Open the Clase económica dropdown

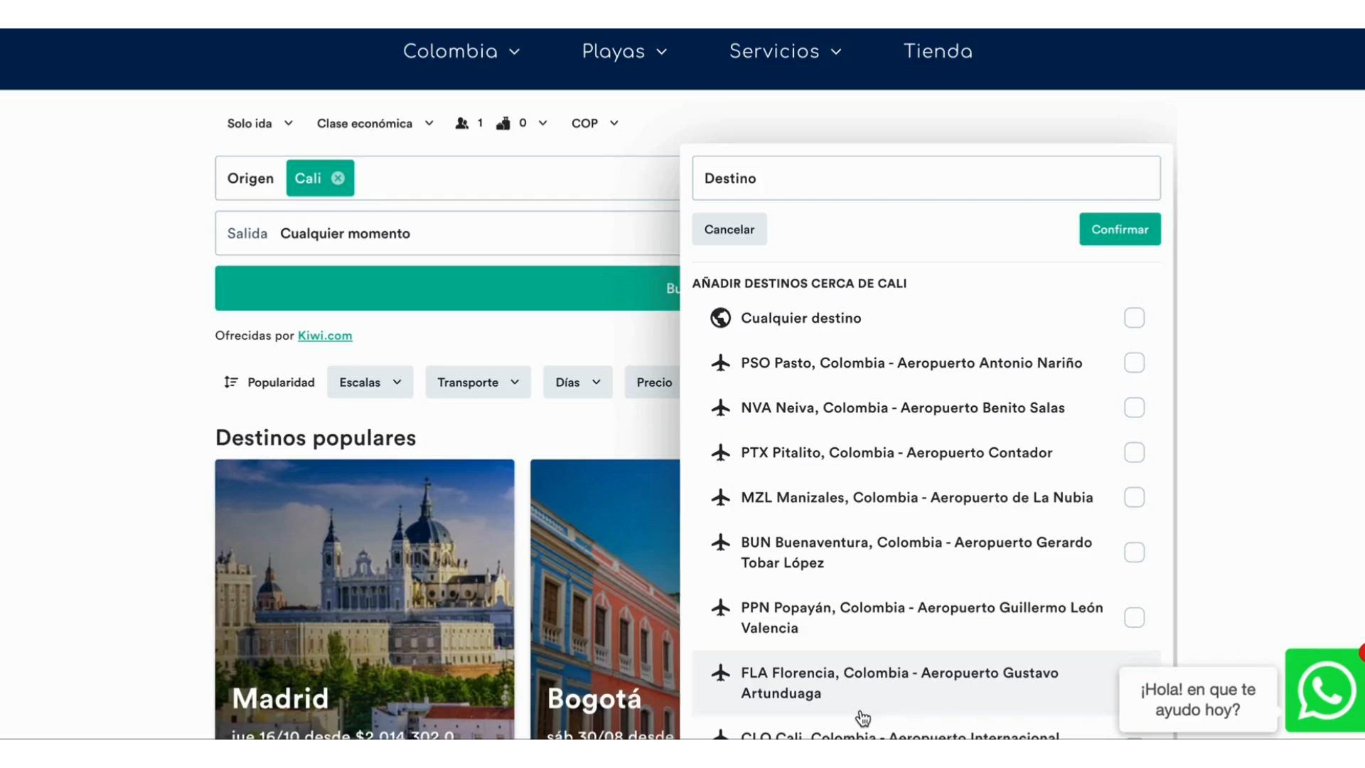click(375, 123)
